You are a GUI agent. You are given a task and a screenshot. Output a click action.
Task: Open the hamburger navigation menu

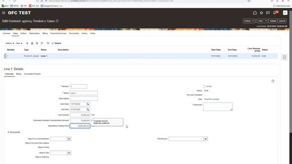point(4,13)
